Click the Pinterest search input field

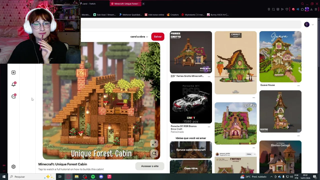pos(191,24)
